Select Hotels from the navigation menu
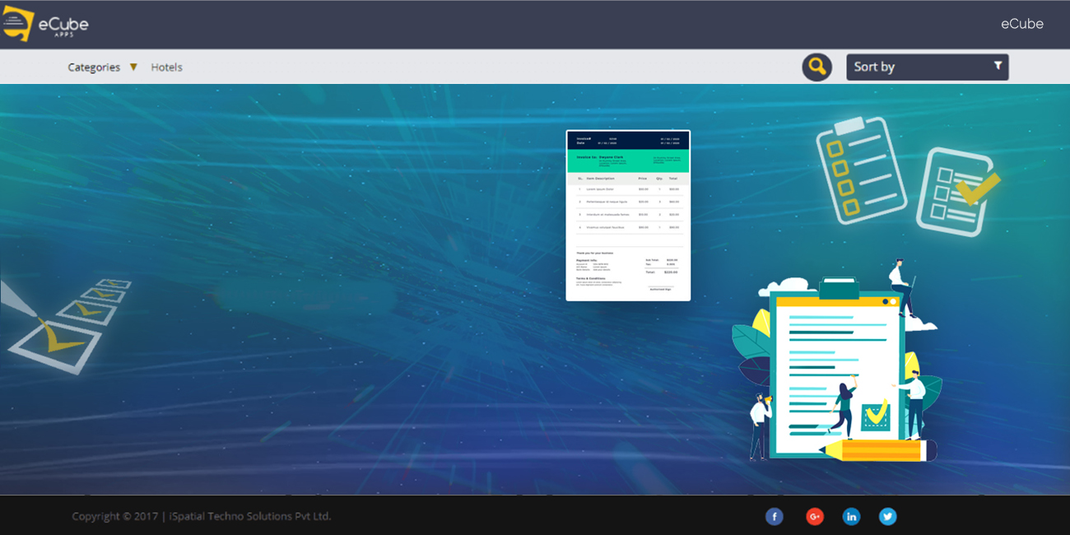1070x535 pixels. [x=167, y=67]
